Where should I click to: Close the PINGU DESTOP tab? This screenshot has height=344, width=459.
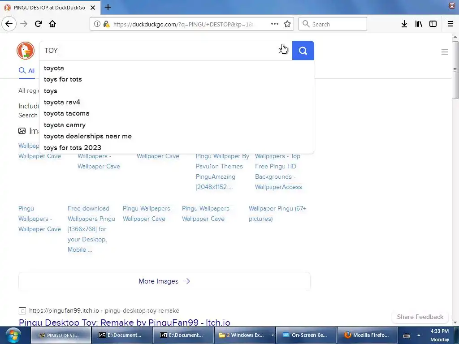[93, 8]
